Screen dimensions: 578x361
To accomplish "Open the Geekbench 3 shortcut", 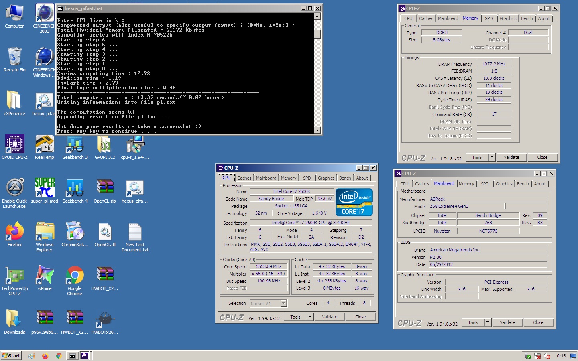I will coord(75,148).
